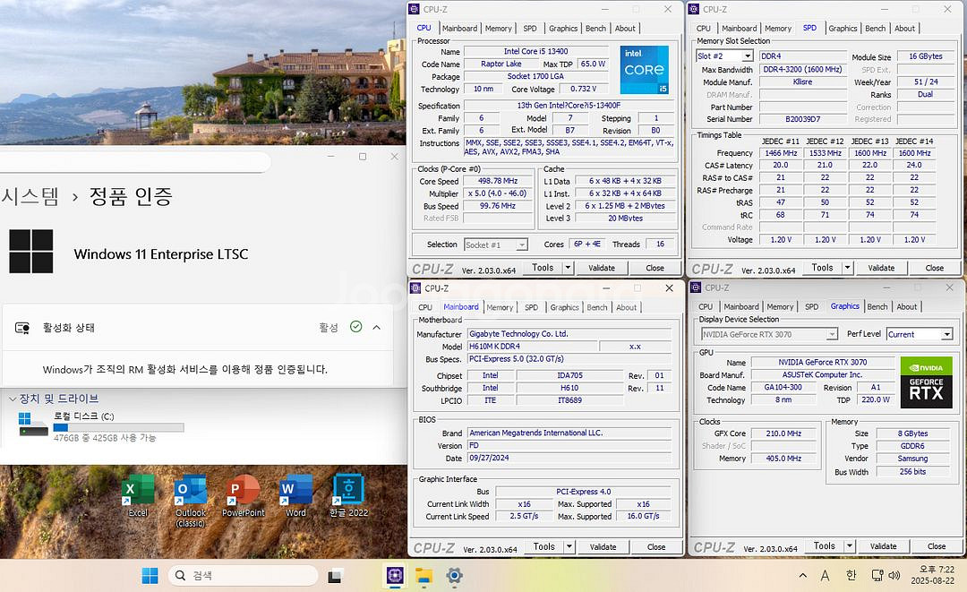Select the SPD tab in Graphics window

click(x=811, y=306)
